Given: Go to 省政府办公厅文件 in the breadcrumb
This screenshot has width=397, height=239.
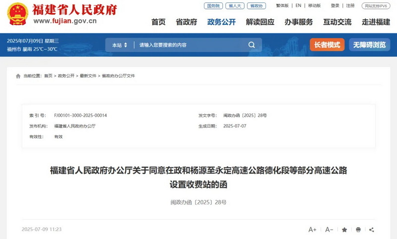Looking at the screenshot, I should click(x=118, y=76).
